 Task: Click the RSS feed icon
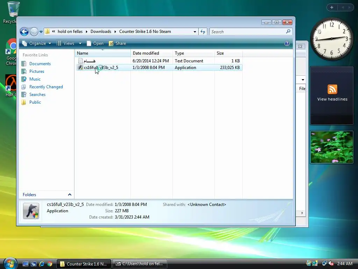click(332, 89)
